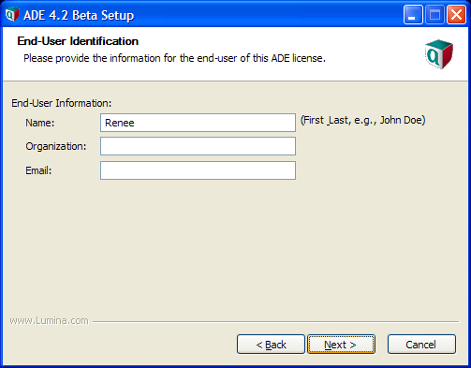
Task: Close the ADE Setup window
Action: tap(456, 14)
